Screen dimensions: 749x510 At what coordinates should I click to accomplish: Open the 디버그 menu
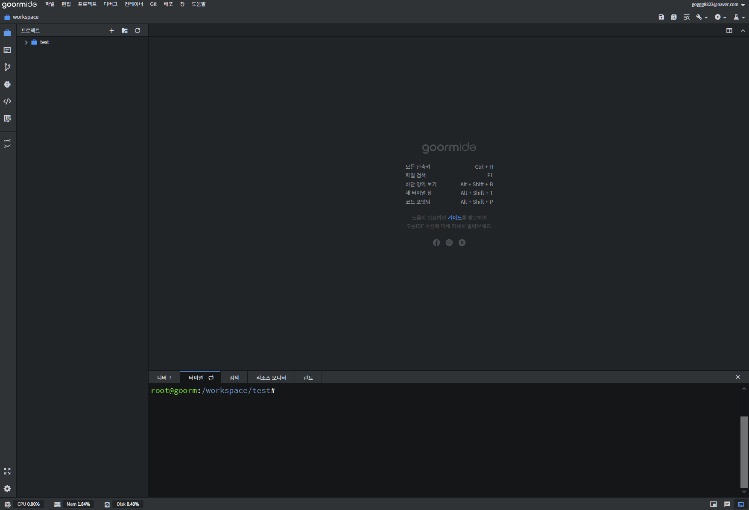(111, 4)
